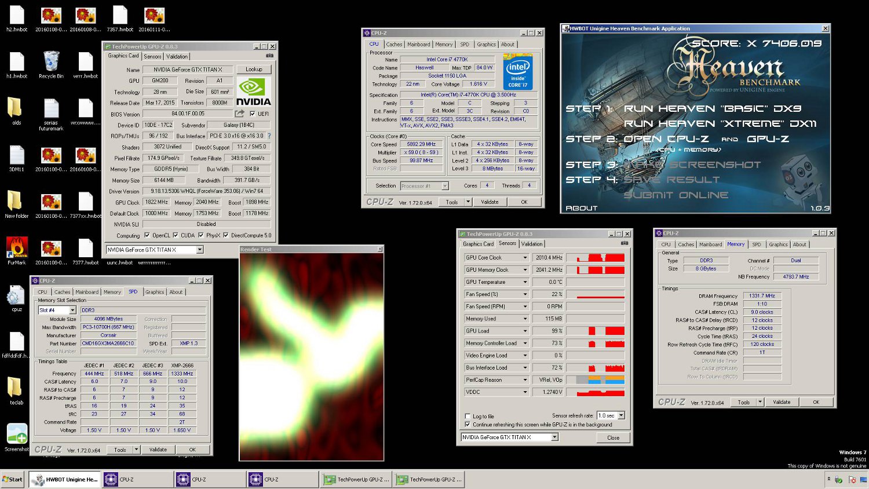
Task: Select the 20160111-0... image file icon
Action: (154, 19)
